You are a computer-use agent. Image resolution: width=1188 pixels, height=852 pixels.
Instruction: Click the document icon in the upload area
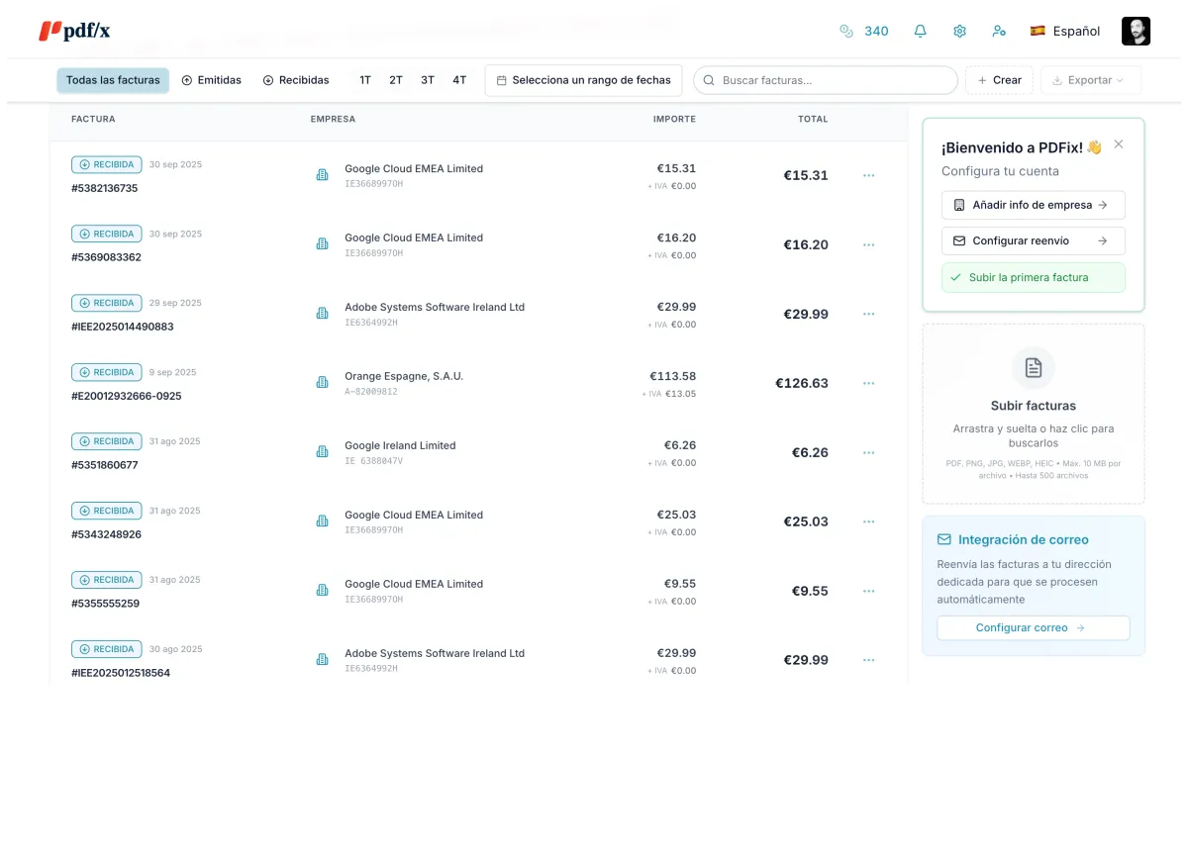1033,368
